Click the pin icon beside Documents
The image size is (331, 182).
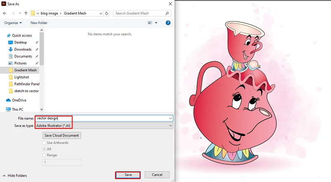point(37,56)
